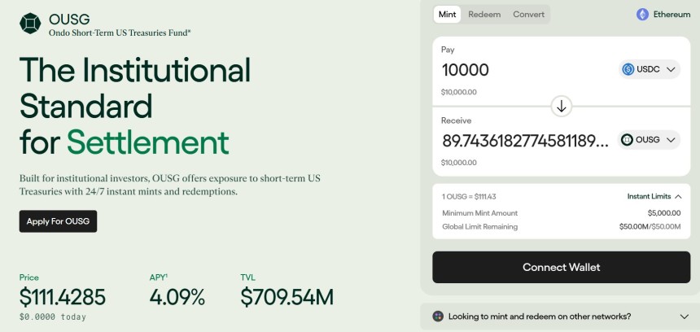Click the OUSG token icon in Receive
The image size is (700, 332).
[627, 140]
